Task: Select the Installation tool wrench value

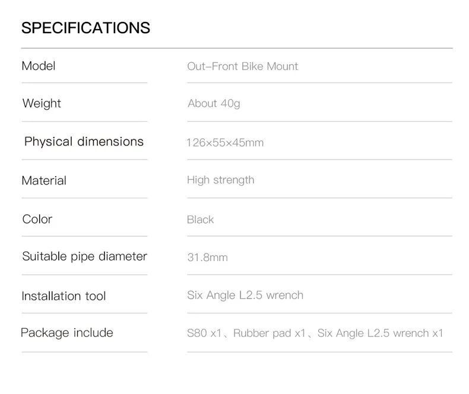Action: point(245,295)
